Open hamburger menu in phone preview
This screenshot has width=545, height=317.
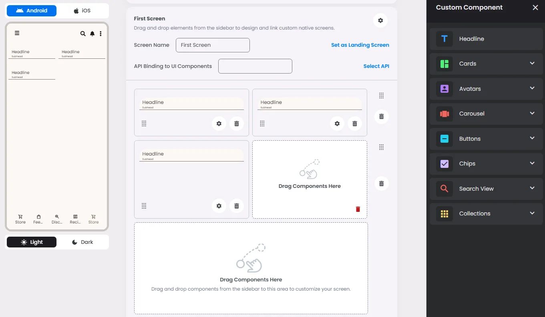point(17,33)
